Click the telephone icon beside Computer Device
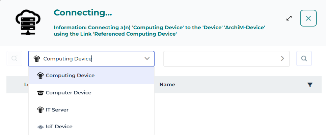This screenshot has height=135, width=326. coord(40,93)
